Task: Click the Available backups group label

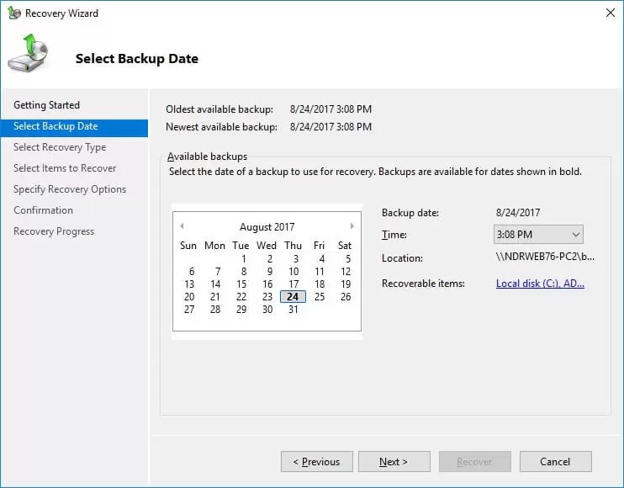Action: [208, 156]
